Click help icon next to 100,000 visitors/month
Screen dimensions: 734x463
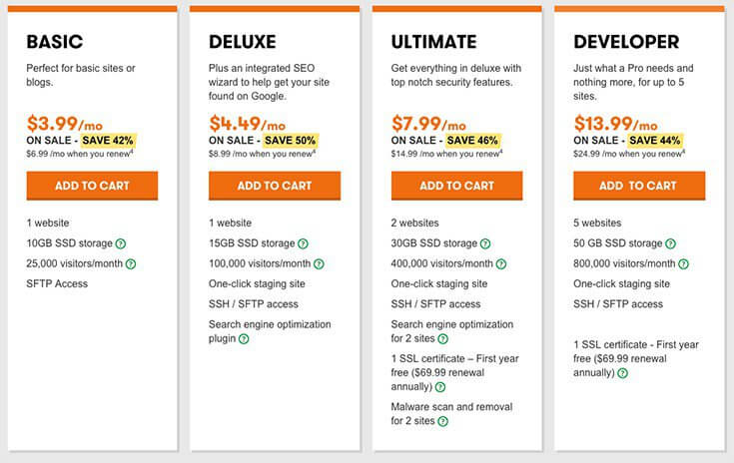(319, 264)
